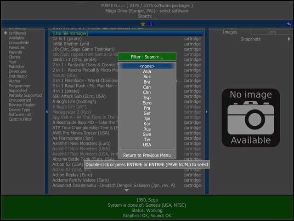Select Advanced Daisenryaku - Deutsch Dengeki Sakusen
294x221 pixels.
tap(127, 186)
